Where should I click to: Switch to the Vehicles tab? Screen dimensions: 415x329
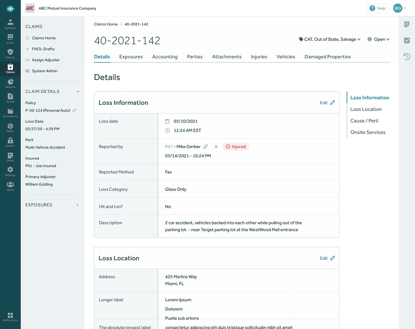click(x=286, y=57)
